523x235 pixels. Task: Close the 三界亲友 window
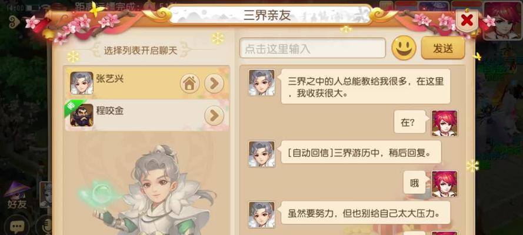point(467,21)
